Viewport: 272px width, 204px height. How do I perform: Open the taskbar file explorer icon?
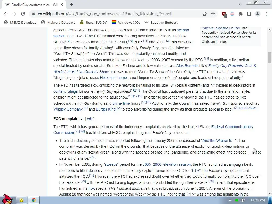(x=22, y=200)
